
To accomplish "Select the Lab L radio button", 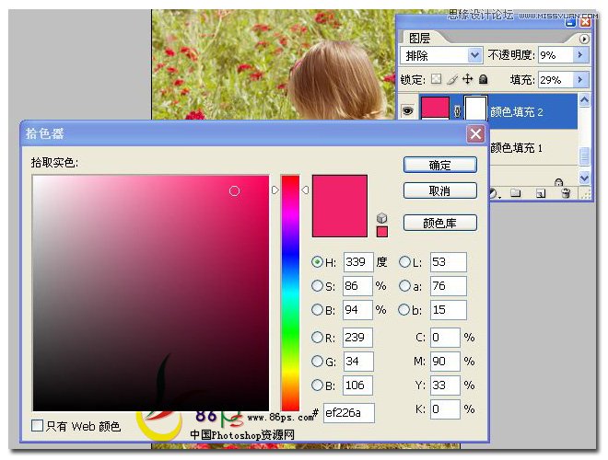I will [x=404, y=262].
